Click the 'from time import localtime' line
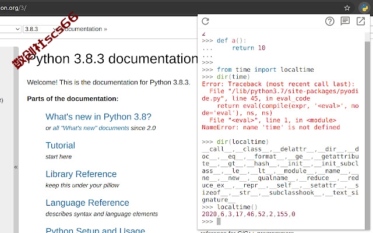Image resolution: width=373 pixels, height=233 pixels. 265,69
